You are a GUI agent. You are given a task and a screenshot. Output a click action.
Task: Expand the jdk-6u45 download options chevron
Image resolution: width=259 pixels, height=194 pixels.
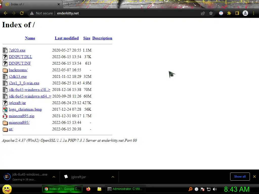54,177
